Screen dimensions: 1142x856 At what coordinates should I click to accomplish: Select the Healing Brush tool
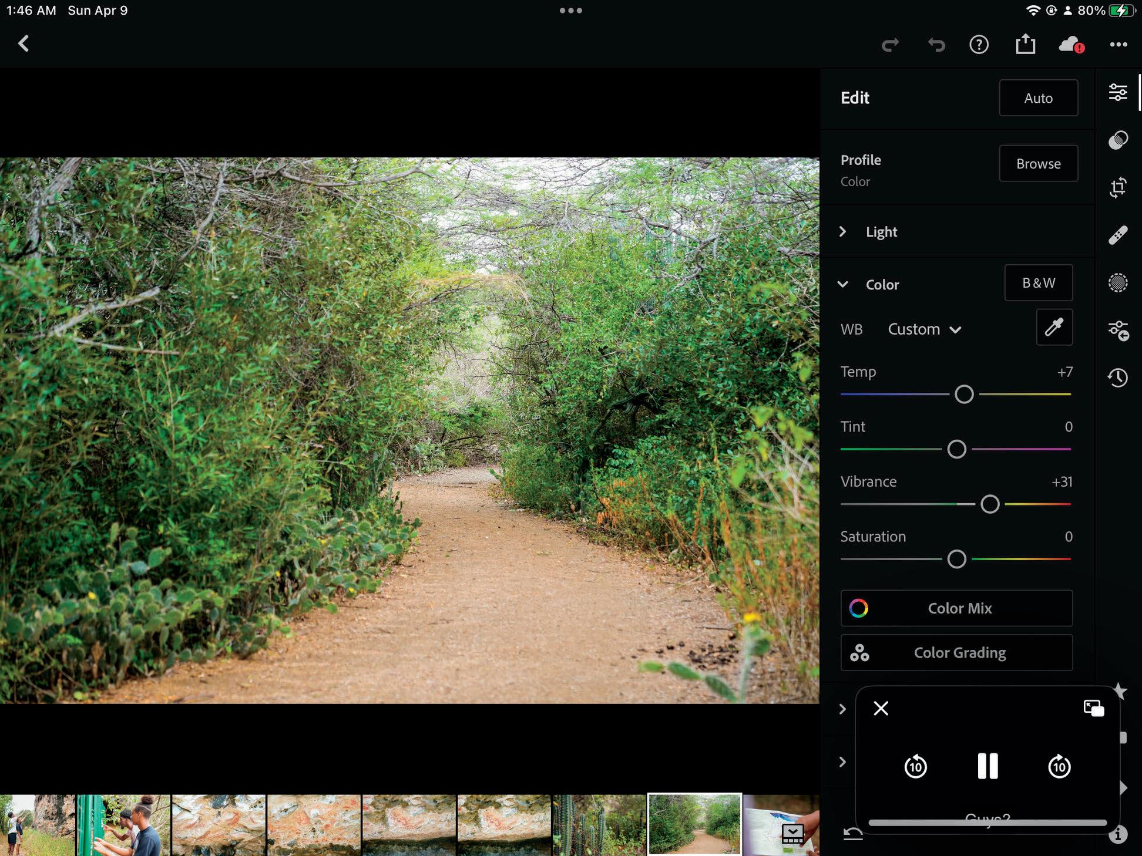(1118, 235)
